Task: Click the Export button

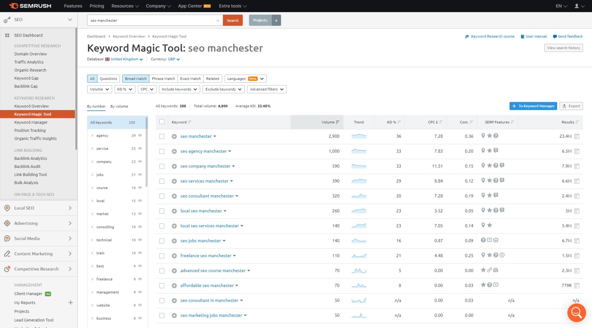Action: tap(571, 106)
